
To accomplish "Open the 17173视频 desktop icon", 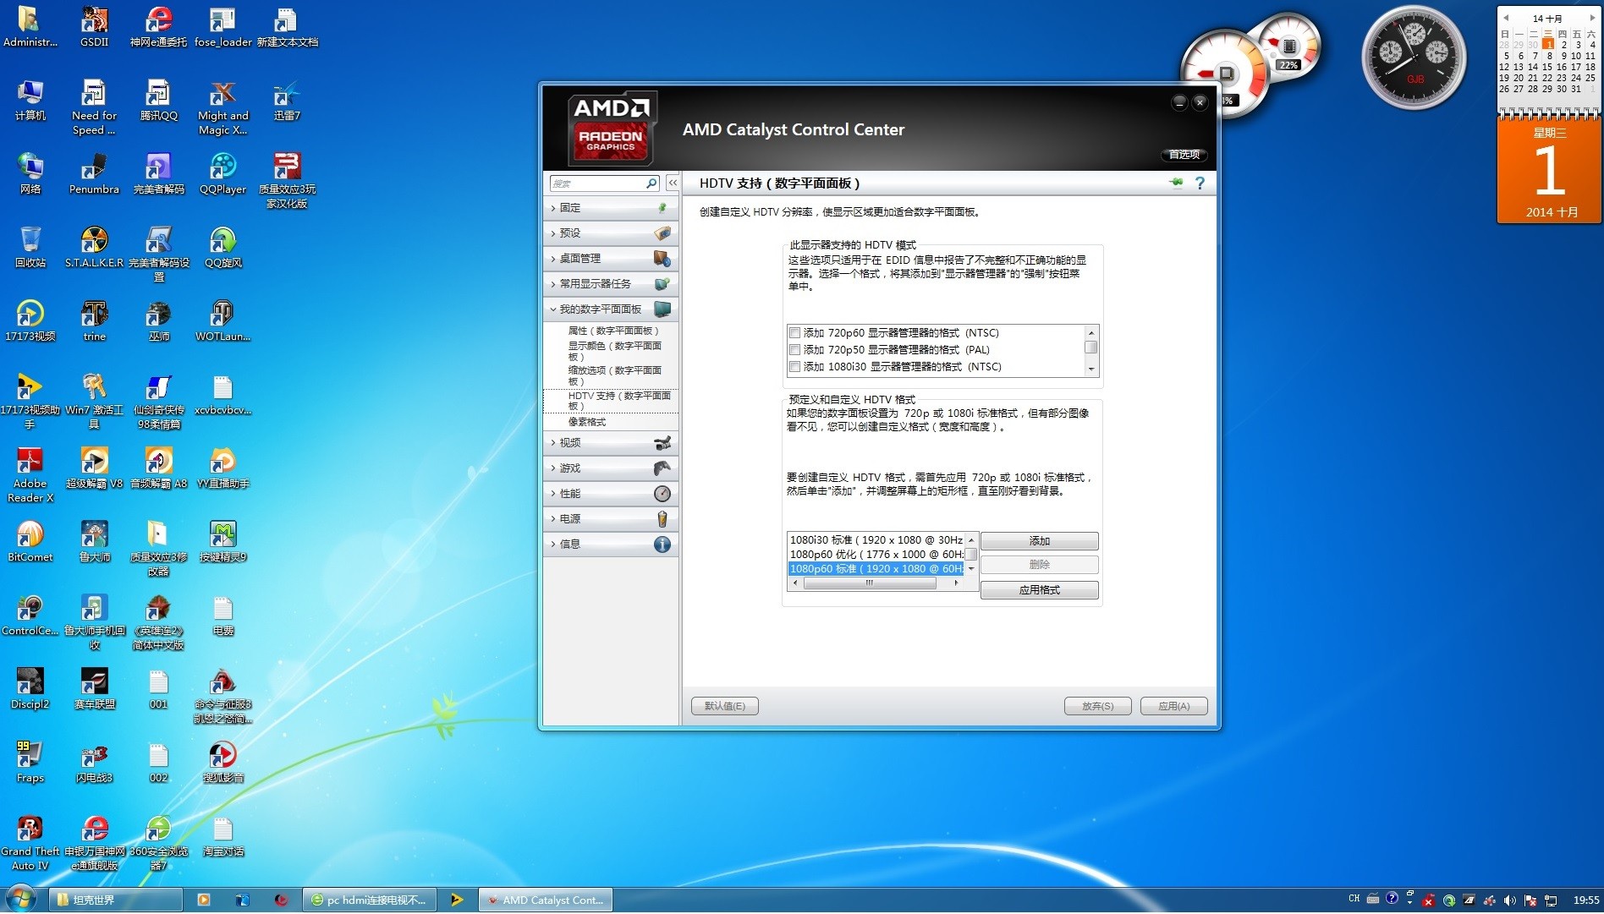I will coord(30,321).
